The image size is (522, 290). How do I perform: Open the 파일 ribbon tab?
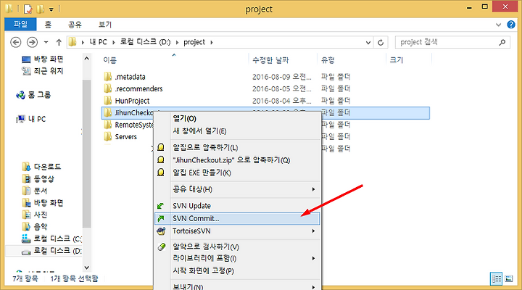(20, 25)
